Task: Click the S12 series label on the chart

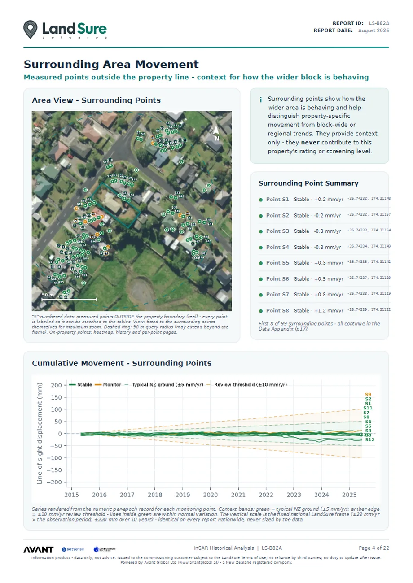Action: [370, 440]
